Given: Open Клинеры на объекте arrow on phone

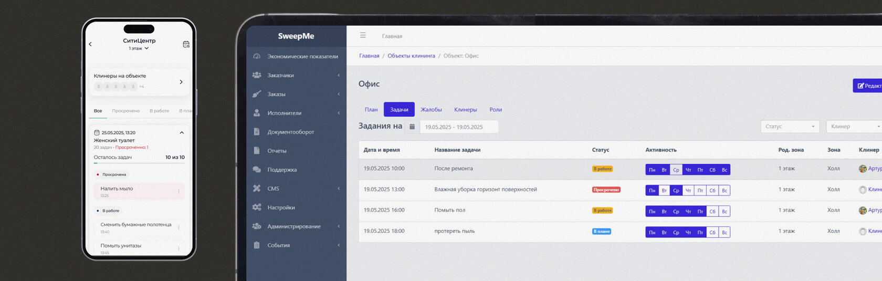Looking at the screenshot, I should [181, 82].
